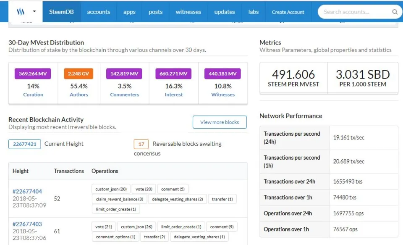Screen dimensions: 403x245
Task: Click transfer (1) operation tag
Action: click(x=222, y=199)
